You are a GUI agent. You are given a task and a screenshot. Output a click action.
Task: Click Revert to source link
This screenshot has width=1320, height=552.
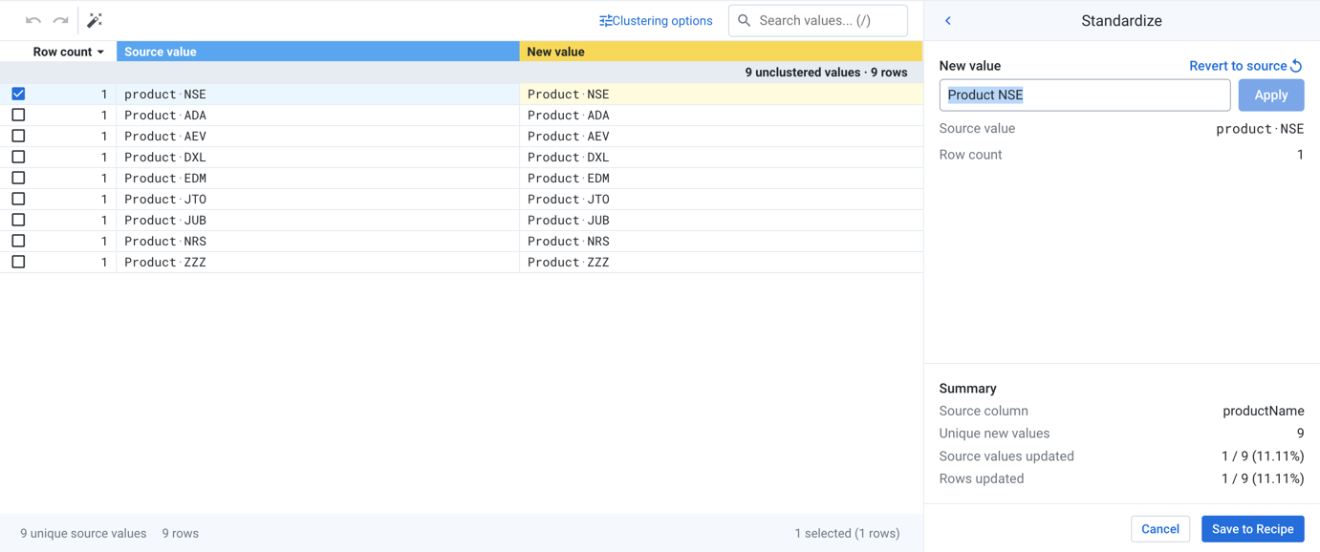point(1244,66)
